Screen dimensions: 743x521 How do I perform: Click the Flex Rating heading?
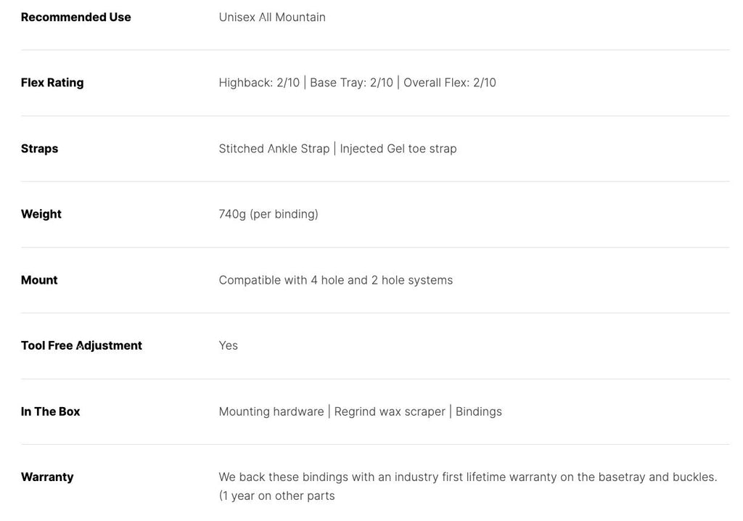[x=52, y=83]
